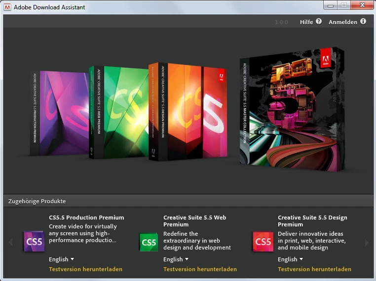Image resolution: width=376 pixels, height=281 pixels.
Task: Select the purple CS5 Production Premium icon
Action: coord(34,241)
